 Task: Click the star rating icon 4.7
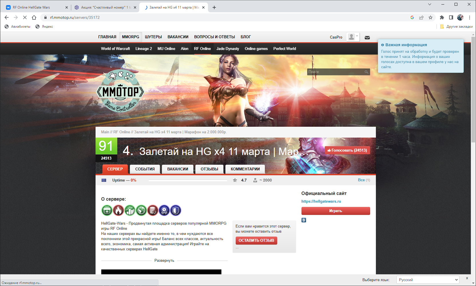[235, 180]
